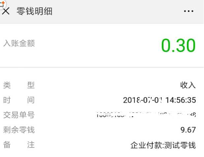Select the 剩余零钱 field label
Viewport: 204px width, 157px height.
(x=19, y=130)
